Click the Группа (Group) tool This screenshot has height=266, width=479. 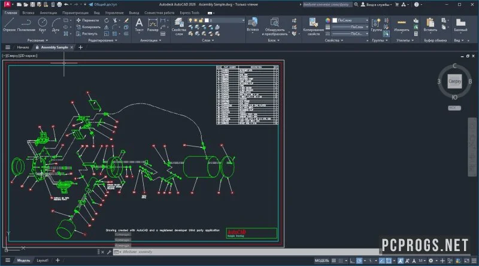377,25
